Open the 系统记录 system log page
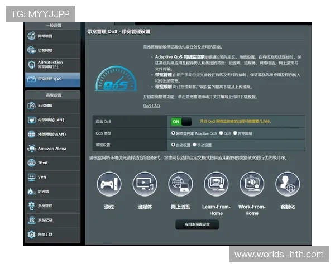The width and height of the screenshot is (335, 268). click(53, 220)
